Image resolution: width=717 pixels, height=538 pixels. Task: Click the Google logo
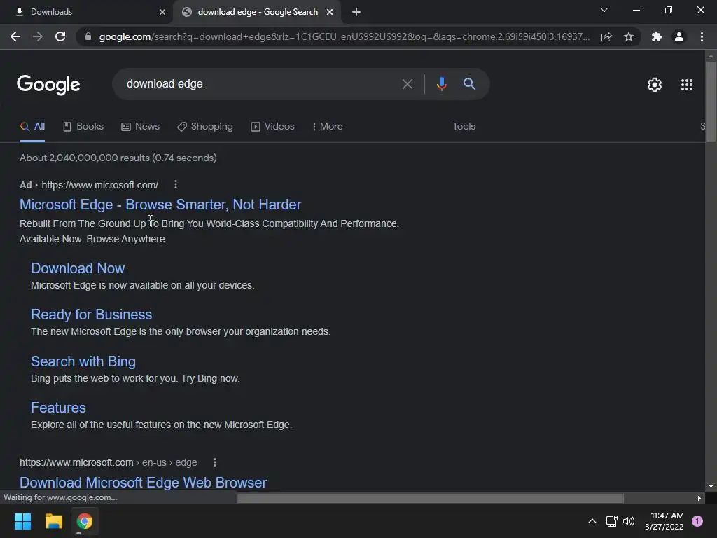pyautogui.click(x=48, y=85)
